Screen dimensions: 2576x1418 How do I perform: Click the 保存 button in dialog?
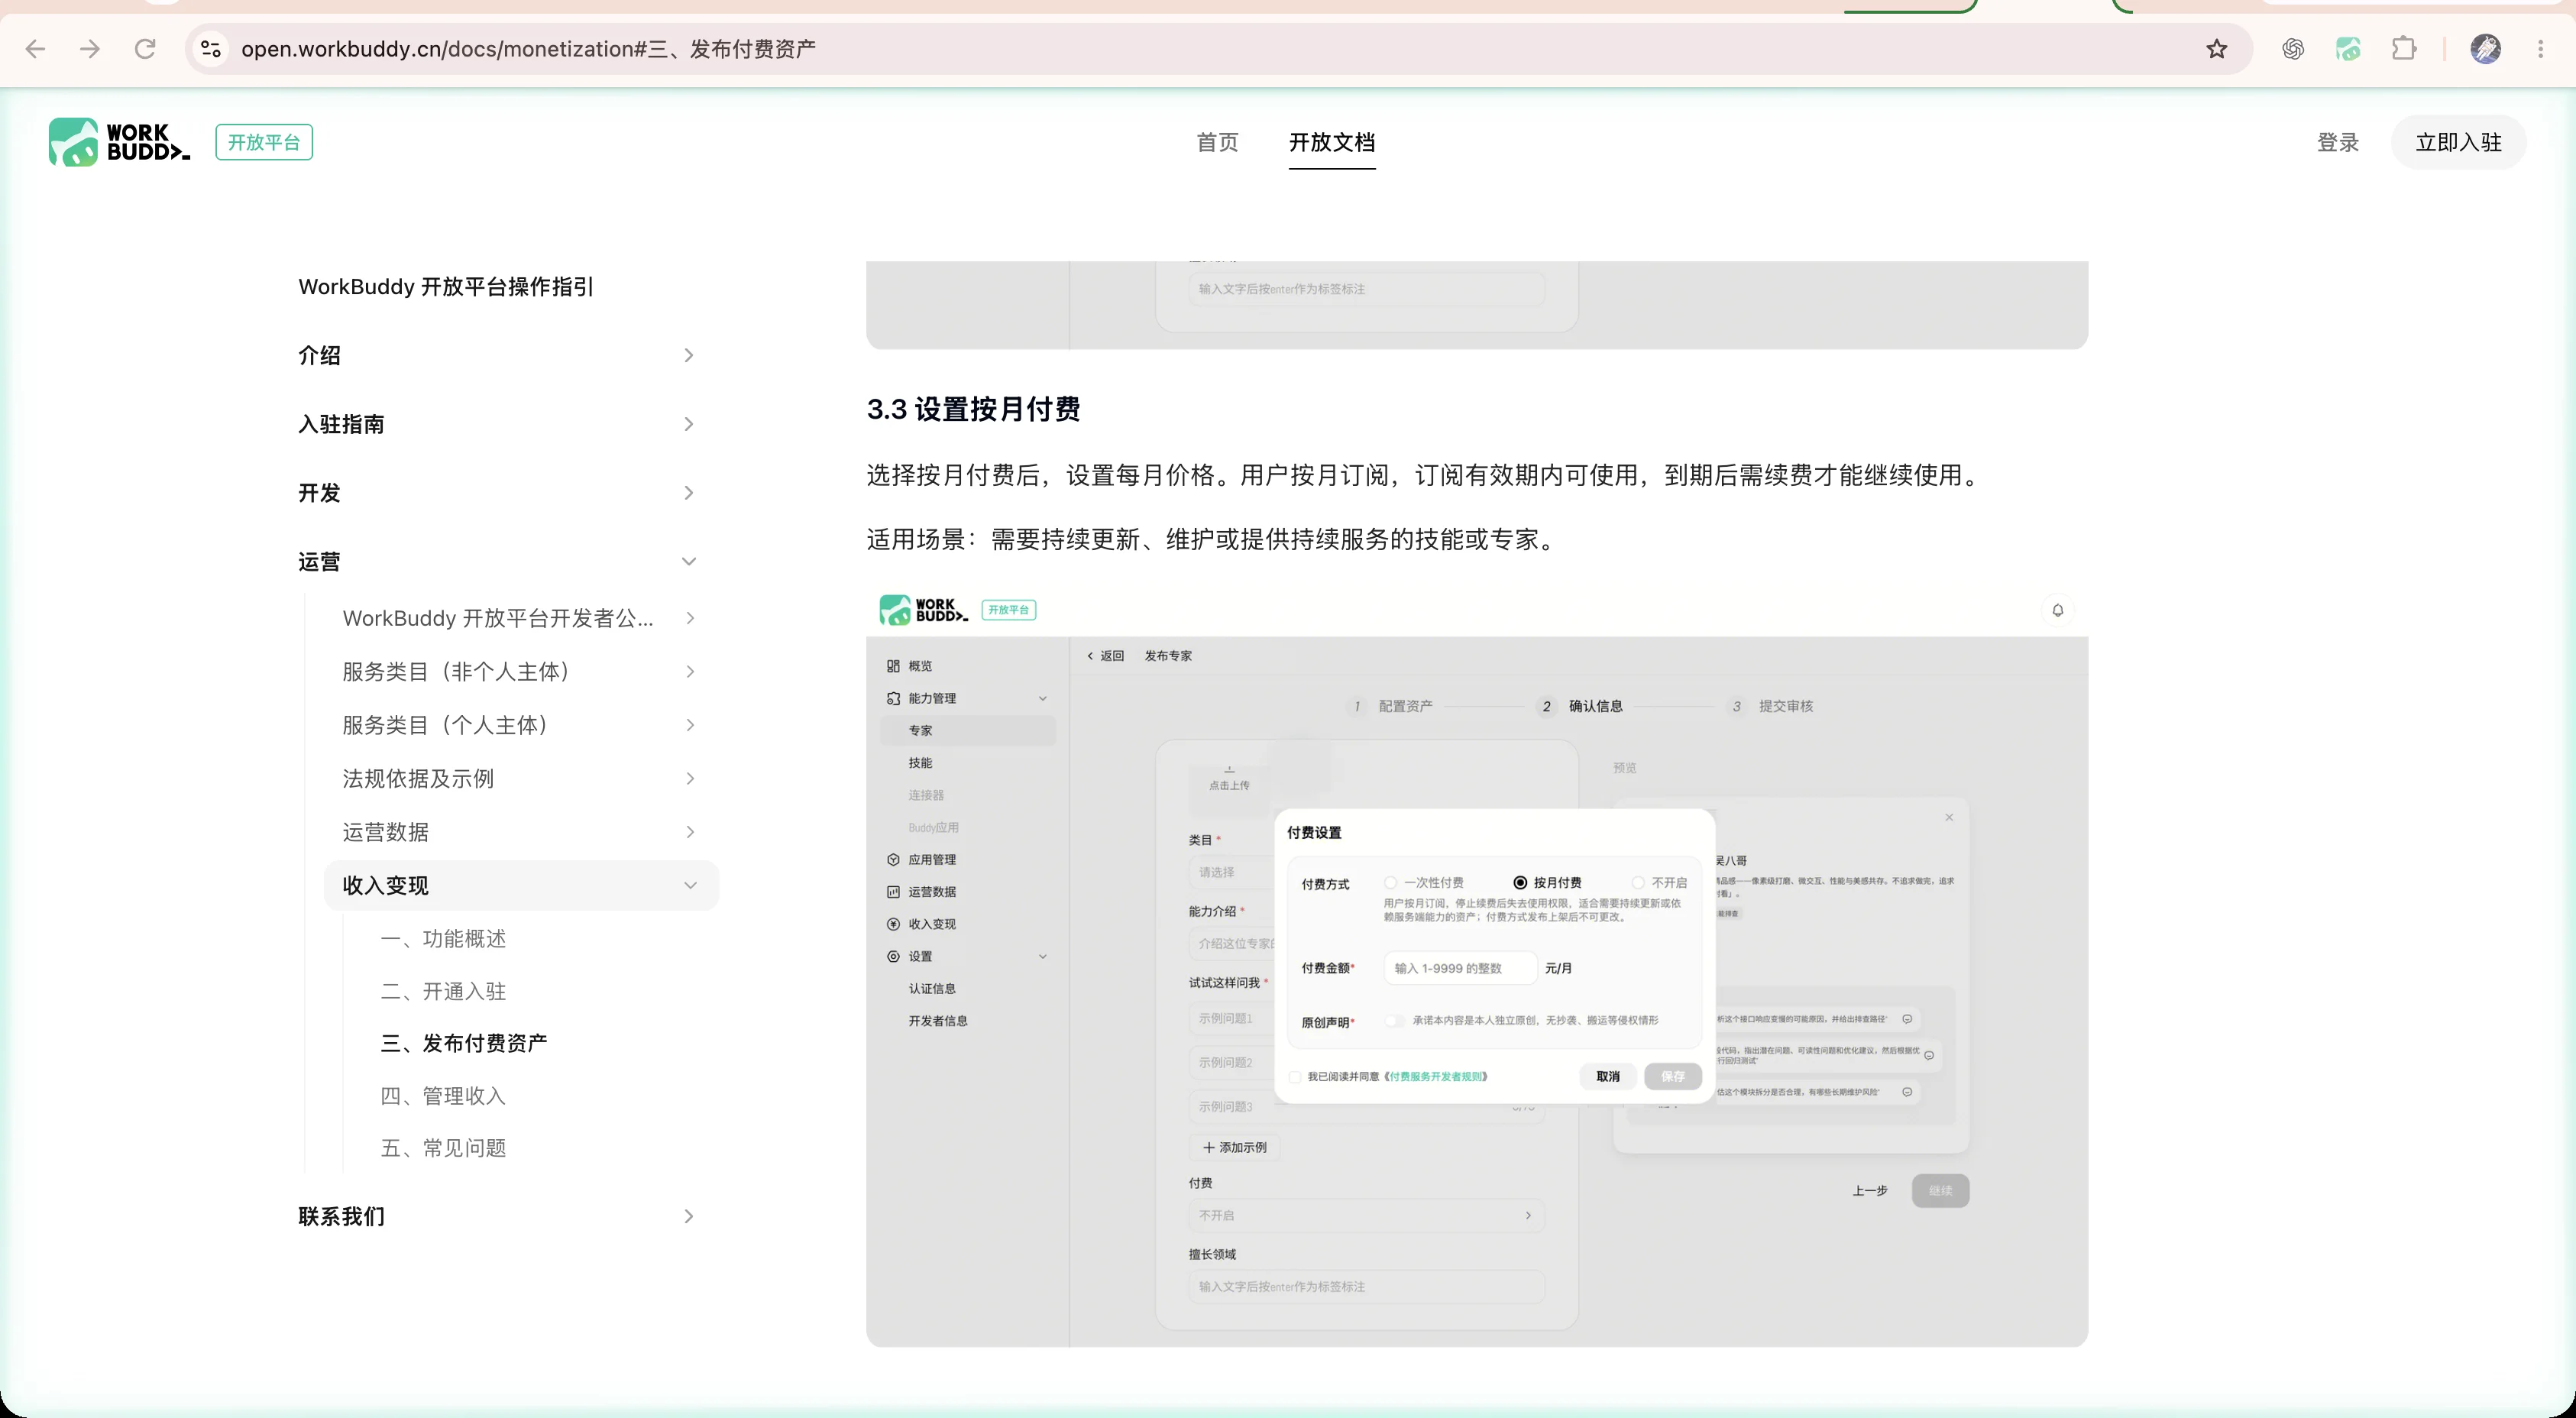pos(1673,1076)
